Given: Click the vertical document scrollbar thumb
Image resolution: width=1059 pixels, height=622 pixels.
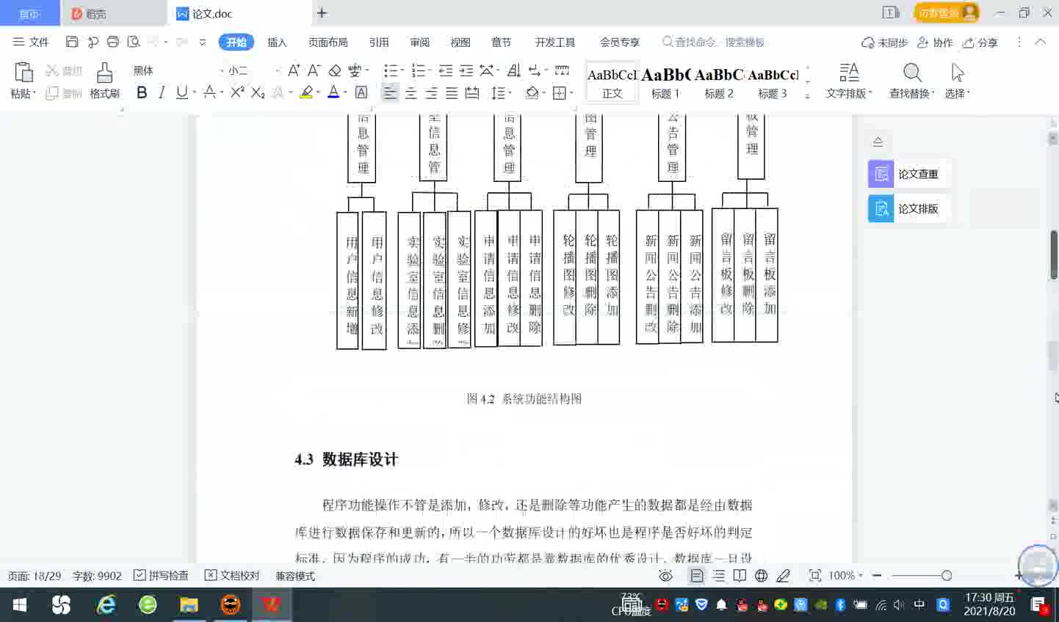Looking at the screenshot, I should 1054,255.
